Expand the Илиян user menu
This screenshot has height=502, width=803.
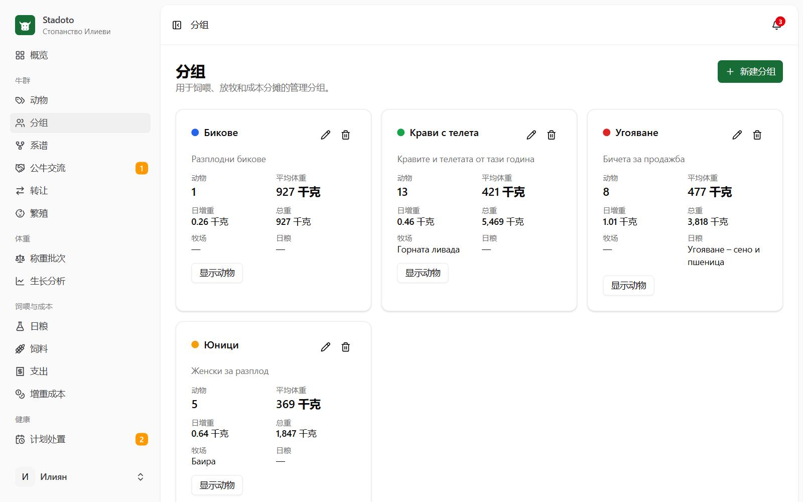(x=80, y=477)
